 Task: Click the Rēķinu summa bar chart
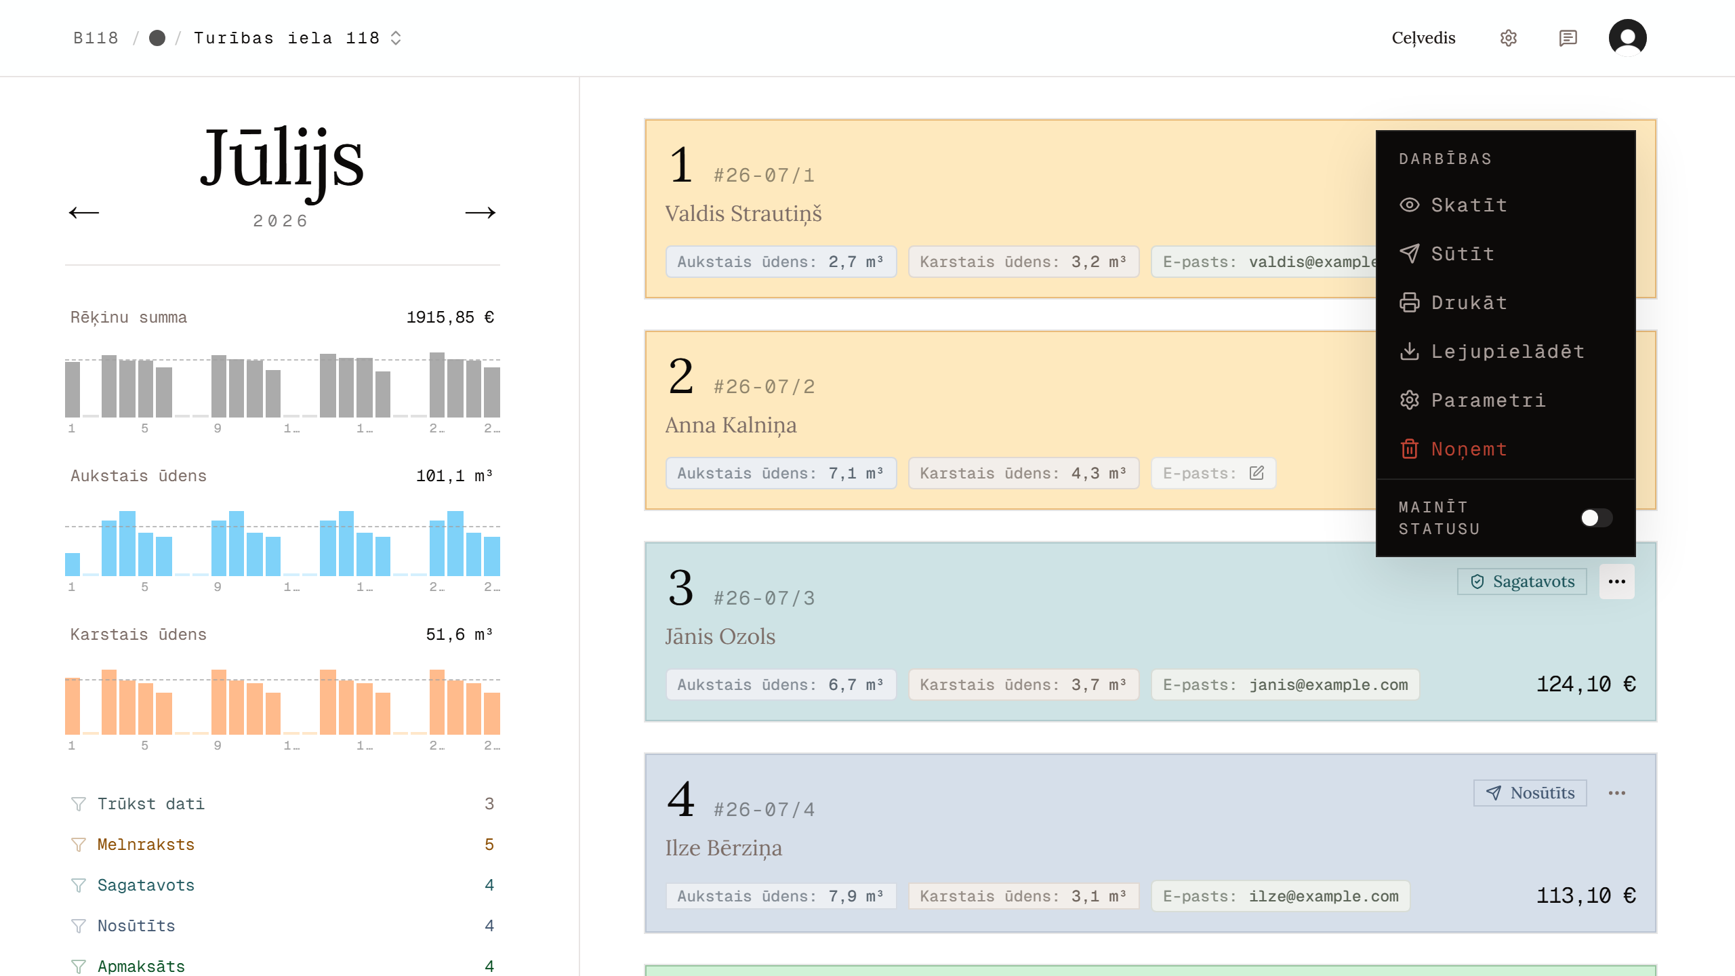click(283, 385)
